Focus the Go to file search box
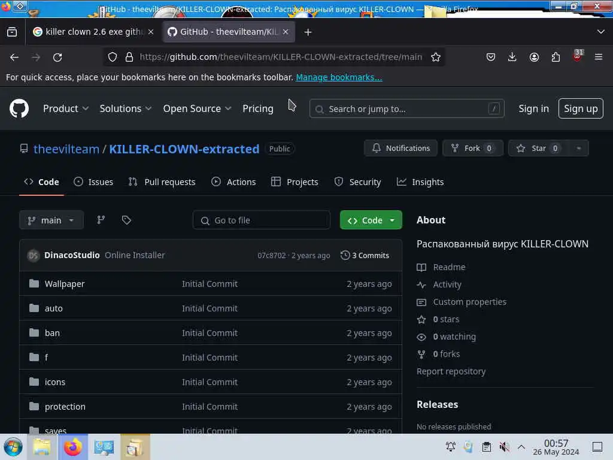Image resolution: width=613 pixels, height=460 pixels. pos(261,220)
